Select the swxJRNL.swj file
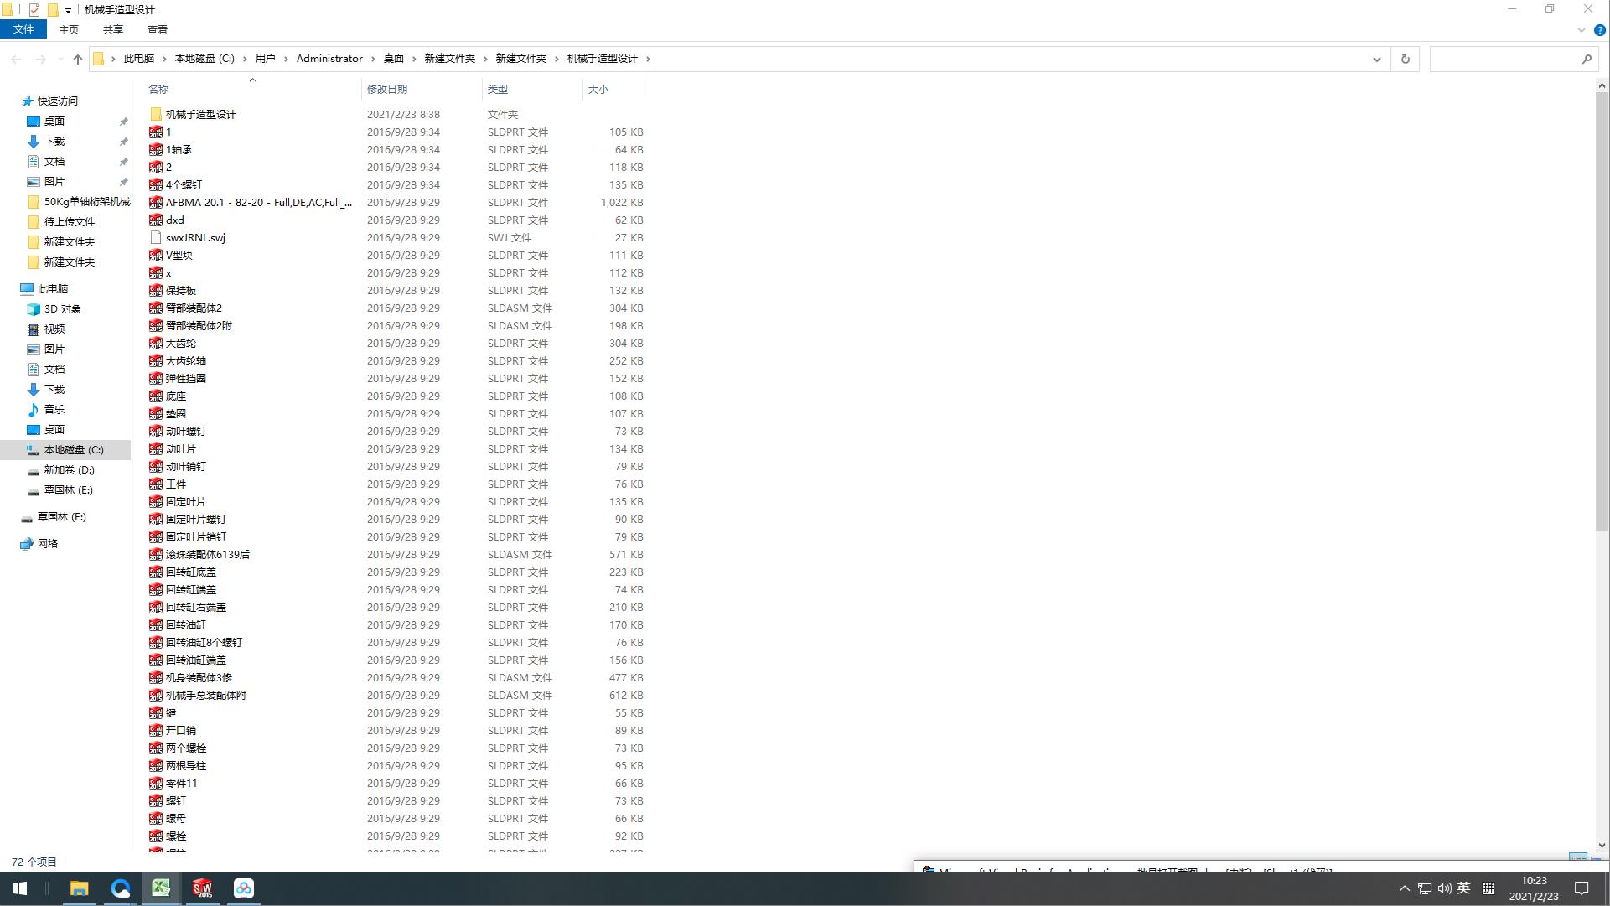Image resolution: width=1610 pixels, height=906 pixels. click(x=195, y=238)
